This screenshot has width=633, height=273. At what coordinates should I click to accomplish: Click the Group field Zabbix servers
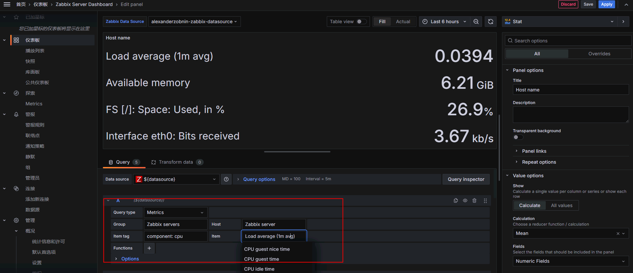pos(176,224)
